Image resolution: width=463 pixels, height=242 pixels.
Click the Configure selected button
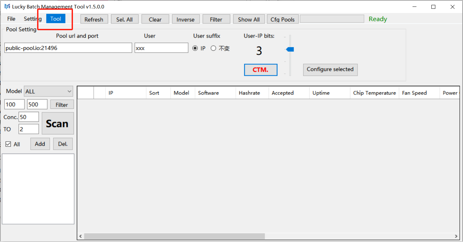click(330, 70)
